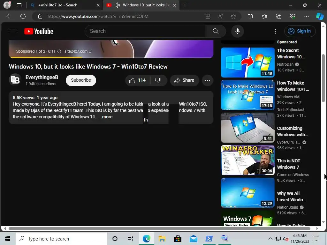Open the laptop video thumbnail 8:41

click(247, 128)
